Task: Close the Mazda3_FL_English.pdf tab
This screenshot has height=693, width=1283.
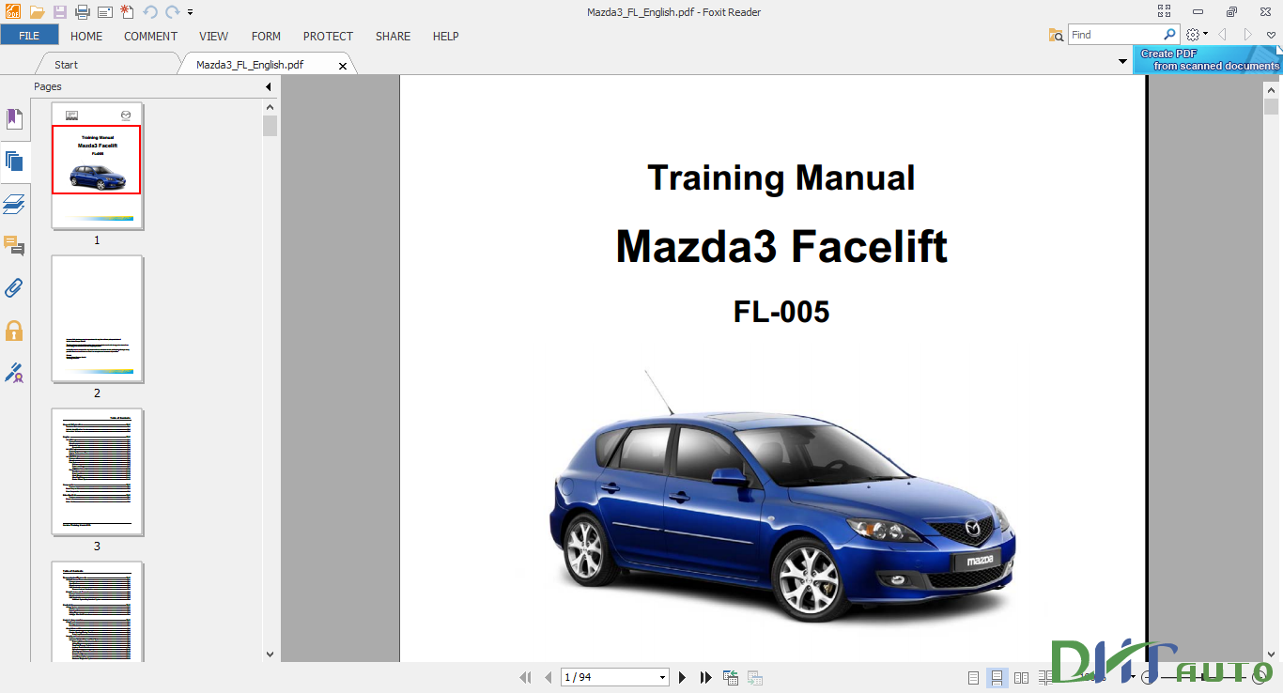Action: point(343,66)
